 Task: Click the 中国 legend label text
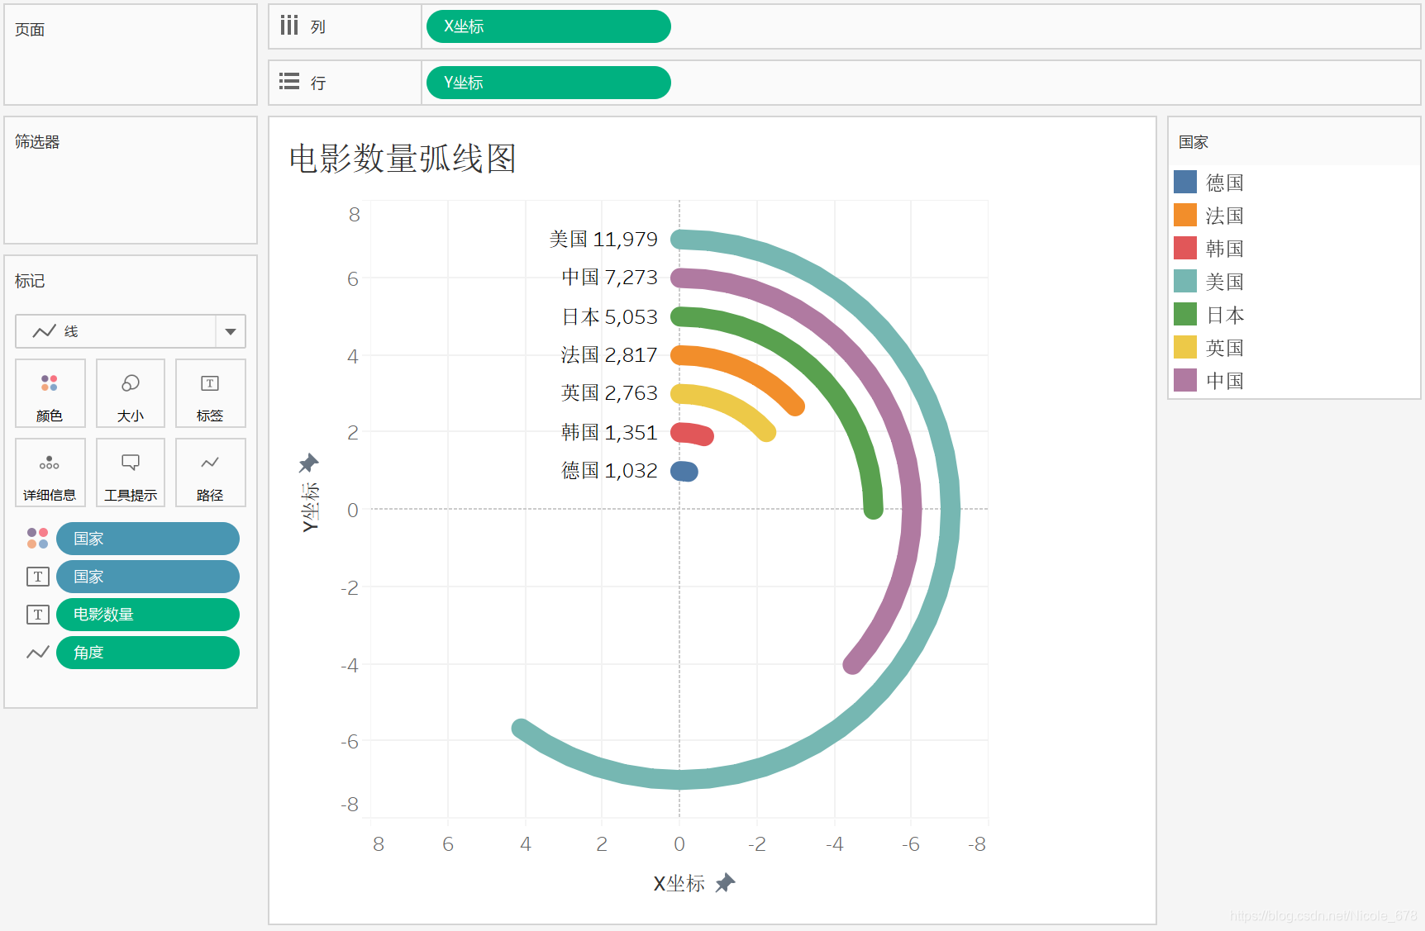[1225, 381]
